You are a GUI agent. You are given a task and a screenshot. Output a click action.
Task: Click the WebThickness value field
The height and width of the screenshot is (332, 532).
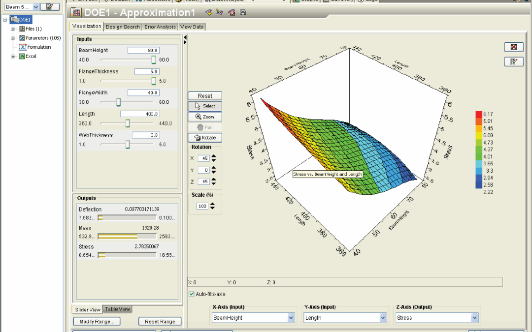pyautogui.click(x=146, y=135)
